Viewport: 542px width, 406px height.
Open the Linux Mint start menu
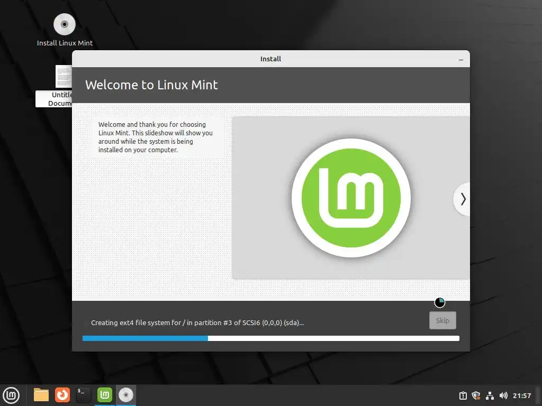pos(12,395)
